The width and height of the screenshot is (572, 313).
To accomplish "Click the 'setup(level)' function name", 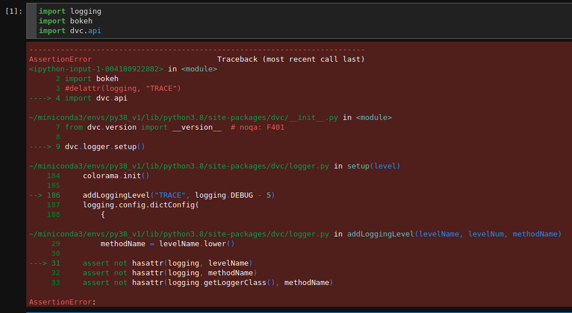I will (374, 166).
